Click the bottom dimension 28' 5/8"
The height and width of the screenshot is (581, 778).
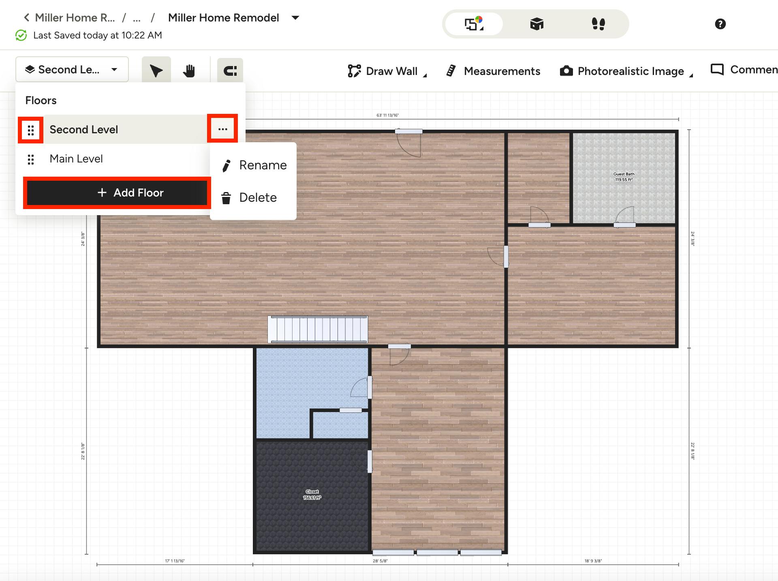pos(380,561)
